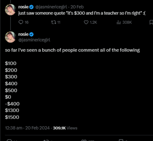Click rosie display name in first tweet
This screenshot has width=153, height=141.
[23, 7]
